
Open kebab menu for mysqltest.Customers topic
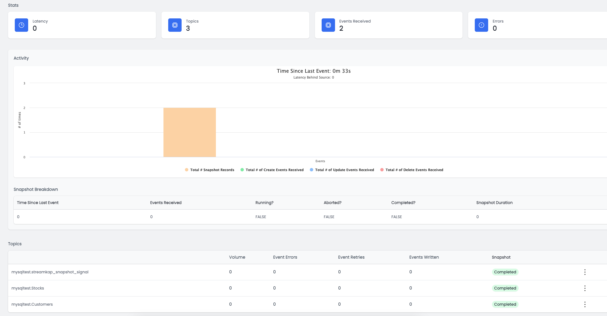click(585, 304)
